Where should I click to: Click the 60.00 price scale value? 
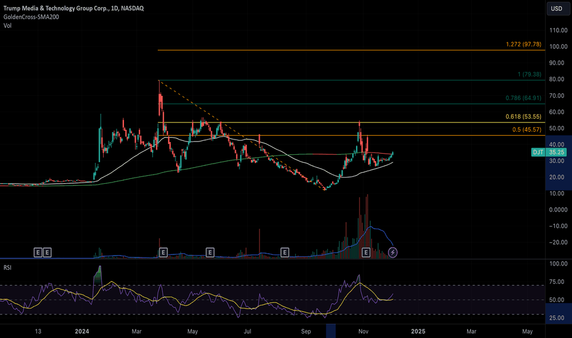(x=557, y=112)
